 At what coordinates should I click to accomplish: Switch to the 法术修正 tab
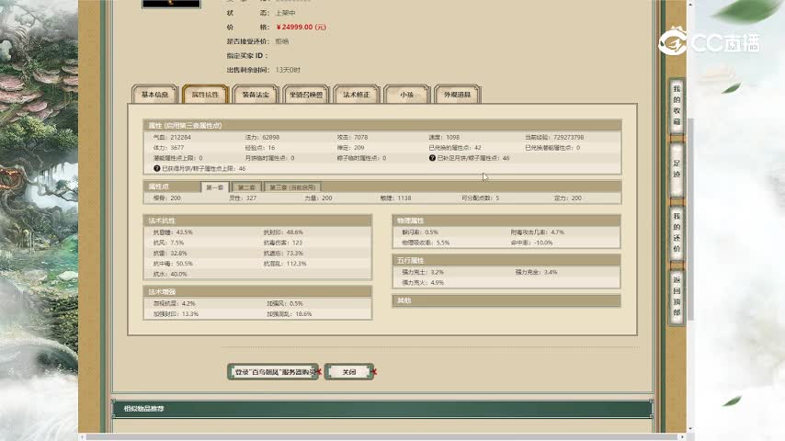click(357, 94)
